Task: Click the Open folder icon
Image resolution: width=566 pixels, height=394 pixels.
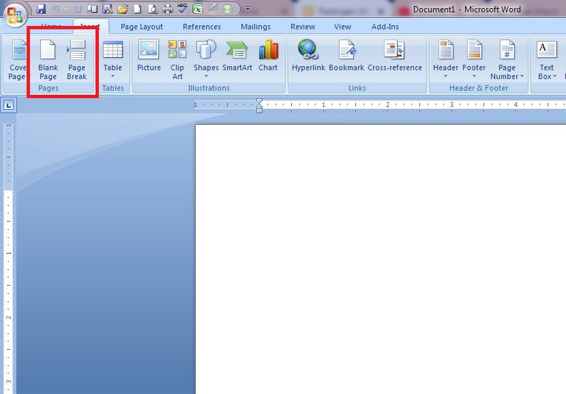Action: [123, 9]
